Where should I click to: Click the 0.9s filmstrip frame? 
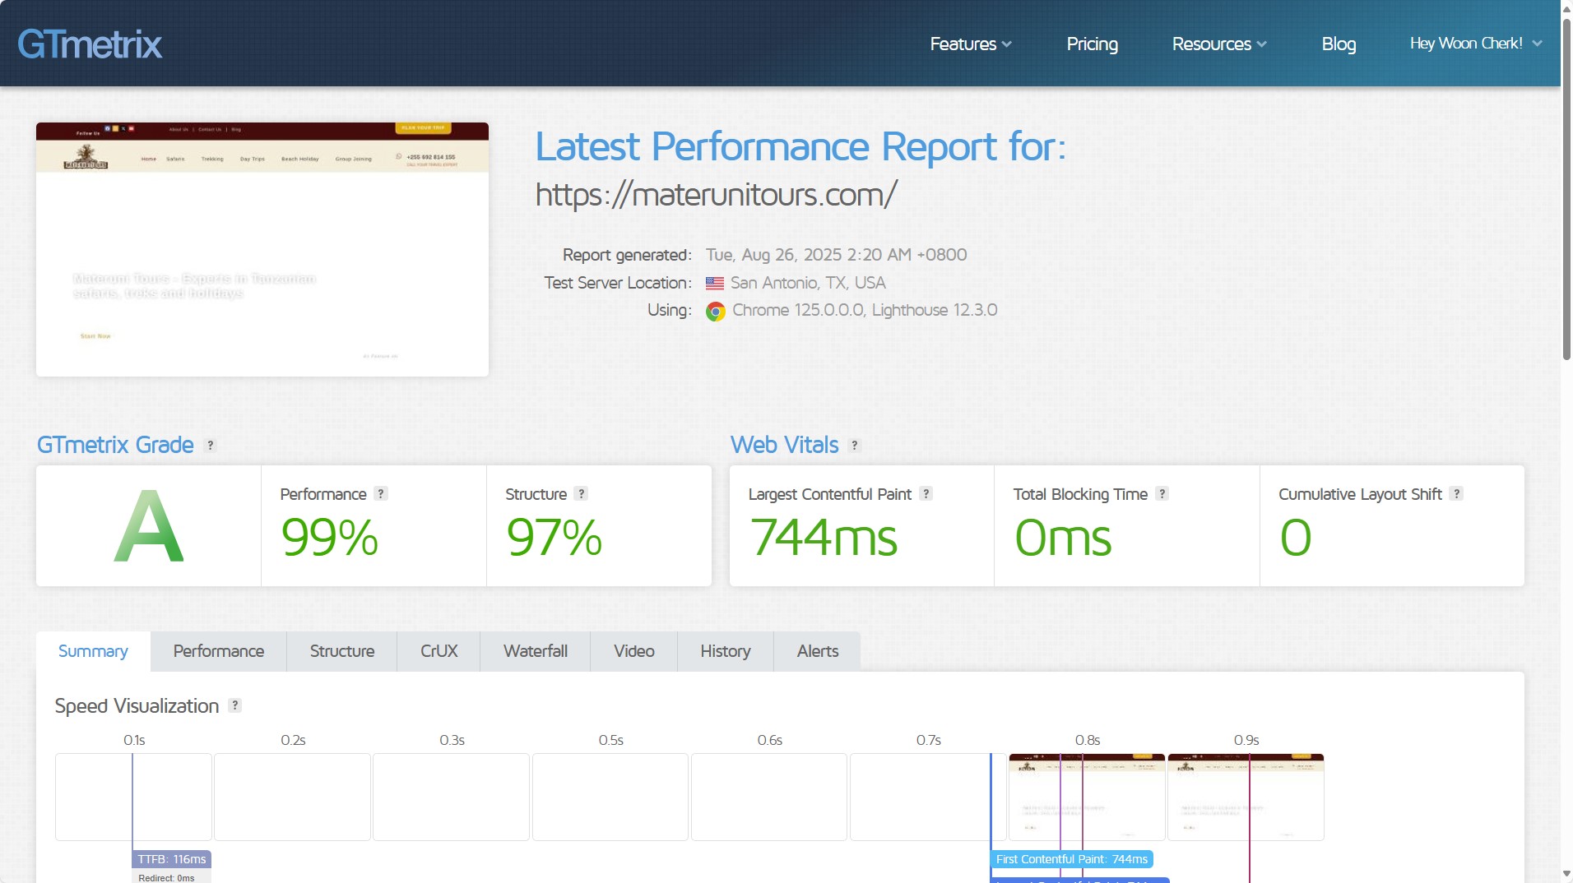1246,797
